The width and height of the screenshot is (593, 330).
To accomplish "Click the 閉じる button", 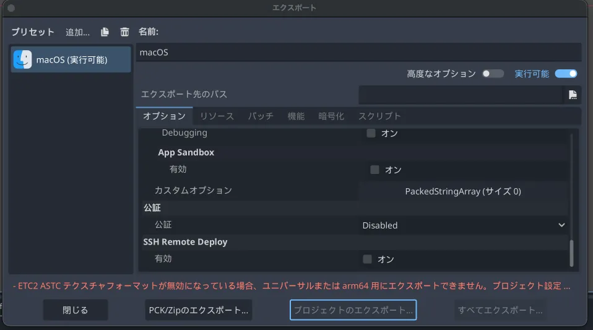I will click(x=76, y=310).
